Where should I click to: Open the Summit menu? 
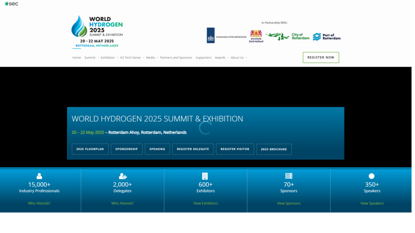click(x=90, y=57)
